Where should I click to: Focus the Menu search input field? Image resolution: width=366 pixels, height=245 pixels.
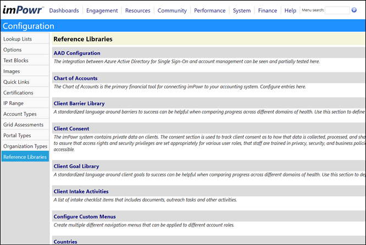tap(337, 10)
